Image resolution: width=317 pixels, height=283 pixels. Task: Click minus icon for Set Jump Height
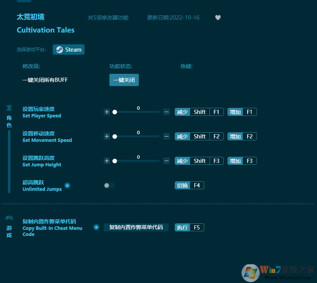point(166,161)
